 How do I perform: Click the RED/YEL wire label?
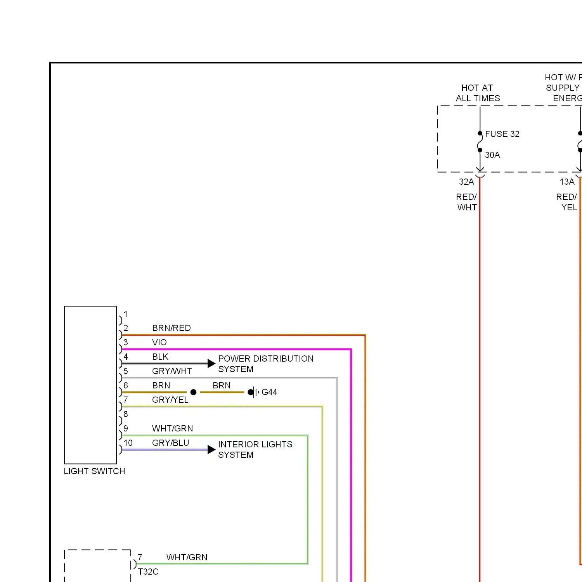click(567, 202)
